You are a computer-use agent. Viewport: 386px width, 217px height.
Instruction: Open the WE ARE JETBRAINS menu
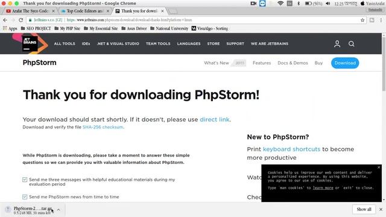coord(270,43)
